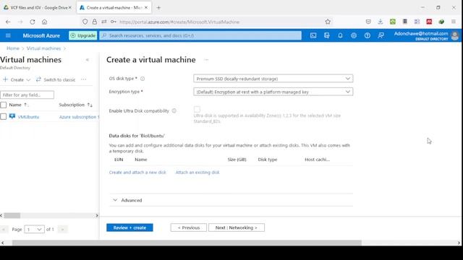
Task: Sort list by Subscription column
Action: (x=75, y=105)
